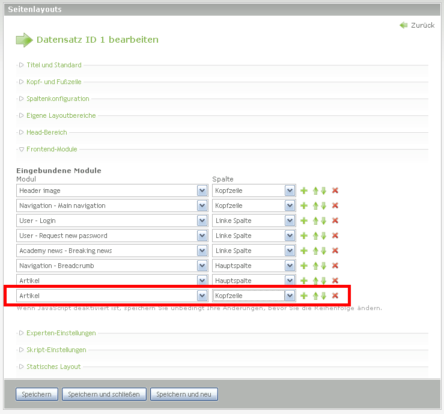This screenshot has width=444, height=414.
Task: Move Navigation - Main navigation row down
Action: click(324, 205)
